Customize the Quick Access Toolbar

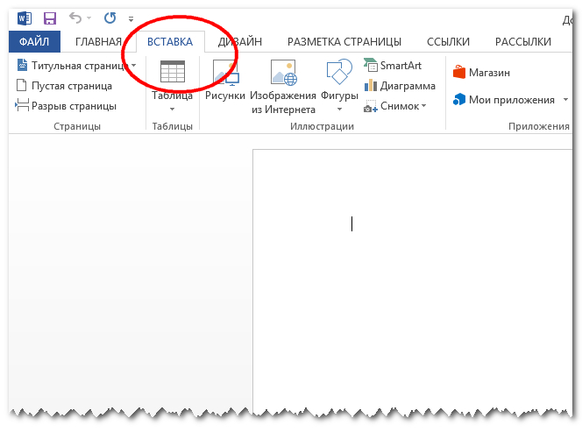point(131,18)
